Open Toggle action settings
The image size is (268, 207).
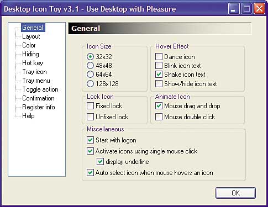(40, 89)
